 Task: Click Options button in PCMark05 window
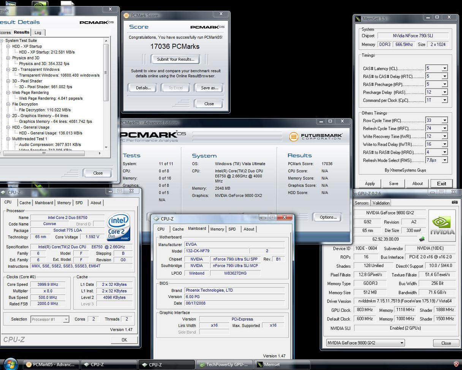pyautogui.click(x=328, y=218)
